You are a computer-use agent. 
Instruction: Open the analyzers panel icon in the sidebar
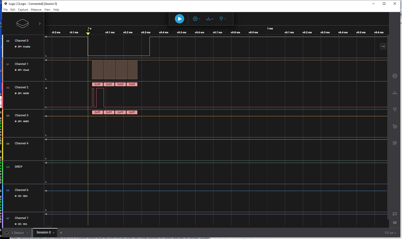click(395, 126)
